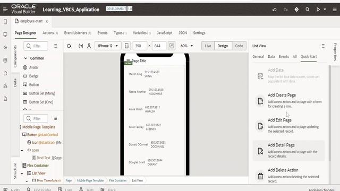Open the JSON tab
The height and width of the screenshot is (191, 340).
[x=183, y=33]
